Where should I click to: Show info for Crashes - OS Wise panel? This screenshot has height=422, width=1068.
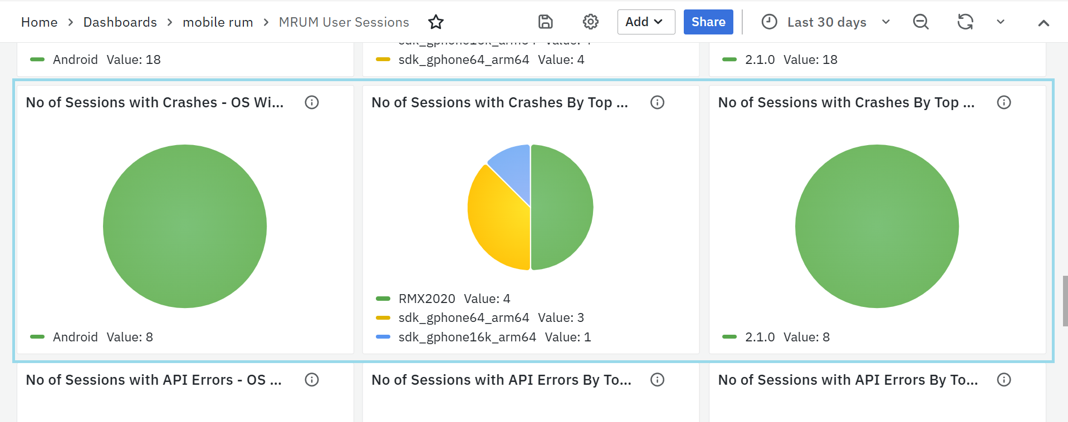click(x=312, y=102)
